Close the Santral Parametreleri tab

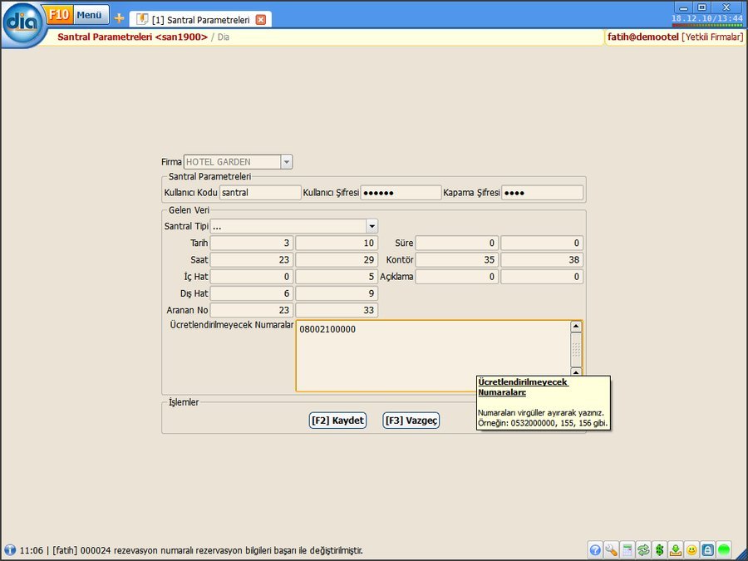coord(260,20)
